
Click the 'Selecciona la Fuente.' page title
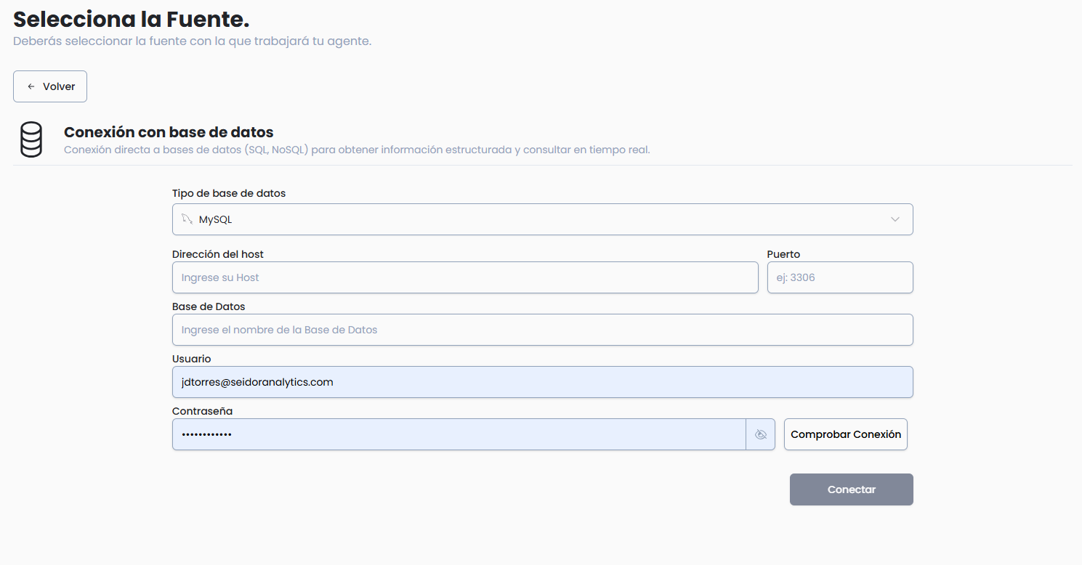(x=132, y=20)
